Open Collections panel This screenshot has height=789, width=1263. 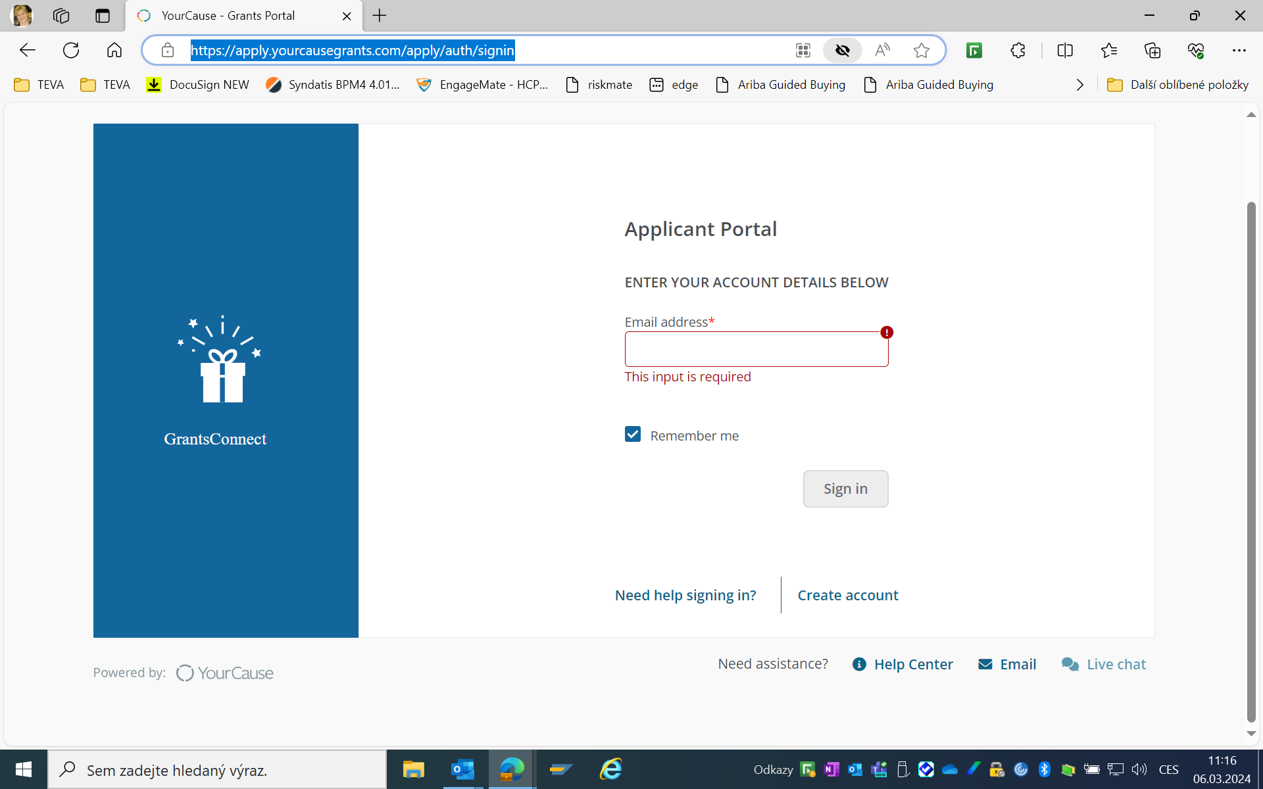(1152, 51)
